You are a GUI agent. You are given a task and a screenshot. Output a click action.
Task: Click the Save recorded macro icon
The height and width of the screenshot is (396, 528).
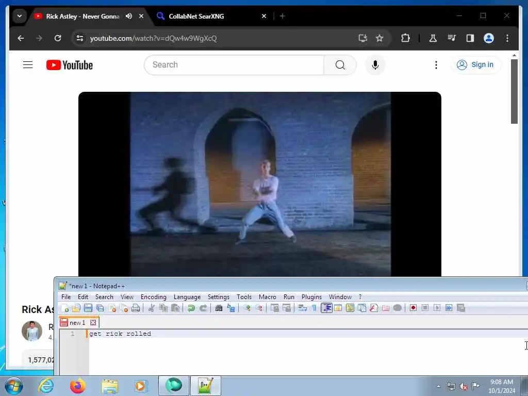460,308
